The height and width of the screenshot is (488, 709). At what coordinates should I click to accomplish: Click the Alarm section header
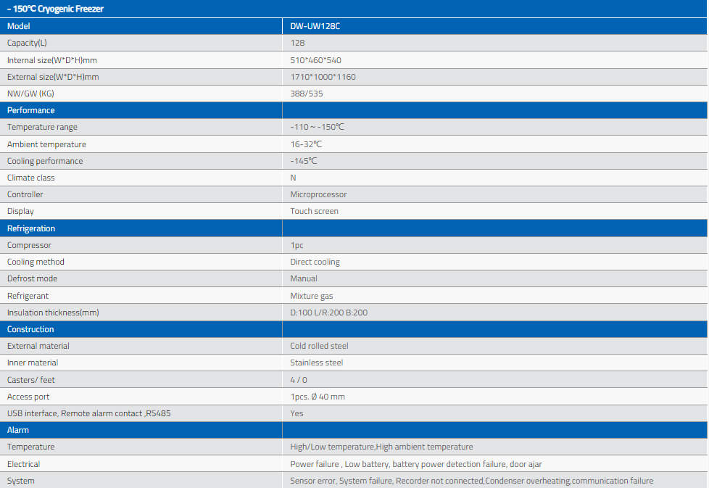[18, 430]
